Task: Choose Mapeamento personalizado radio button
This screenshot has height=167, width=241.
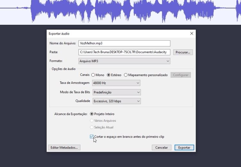Action: click(x=126, y=75)
